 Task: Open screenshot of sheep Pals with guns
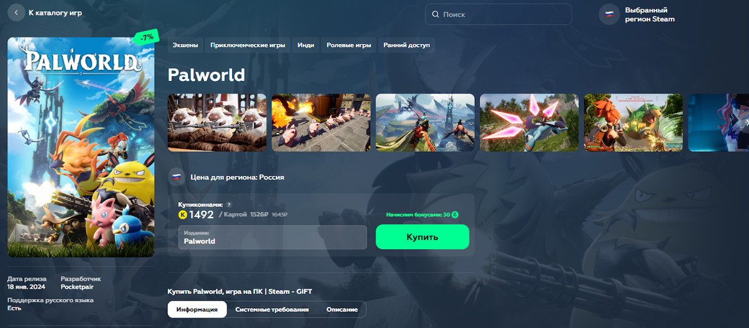click(217, 122)
